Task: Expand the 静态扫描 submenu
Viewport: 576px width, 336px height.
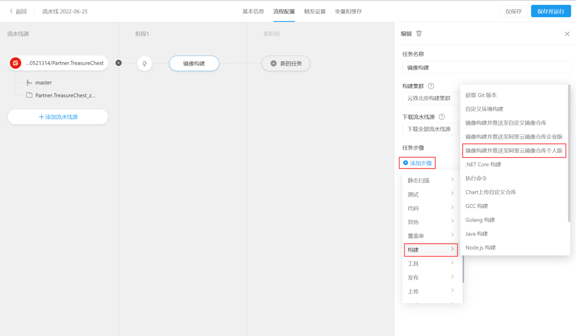Action: (x=430, y=180)
